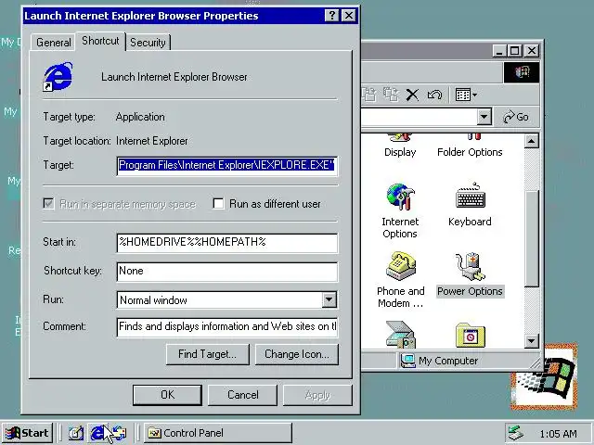Click the Go button in Control Panel
The width and height of the screenshot is (594, 445).
coord(516,117)
